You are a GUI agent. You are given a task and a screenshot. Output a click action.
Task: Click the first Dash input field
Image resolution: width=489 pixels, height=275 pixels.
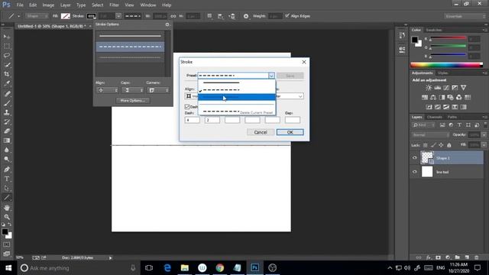(192, 120)
